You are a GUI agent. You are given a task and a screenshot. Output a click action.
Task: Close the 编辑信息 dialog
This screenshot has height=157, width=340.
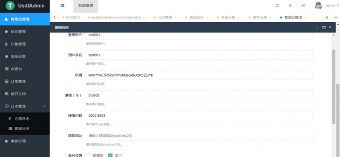[x=330, y=27]
